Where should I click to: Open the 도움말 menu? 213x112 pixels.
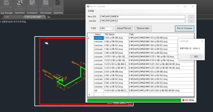pos(91,11)
